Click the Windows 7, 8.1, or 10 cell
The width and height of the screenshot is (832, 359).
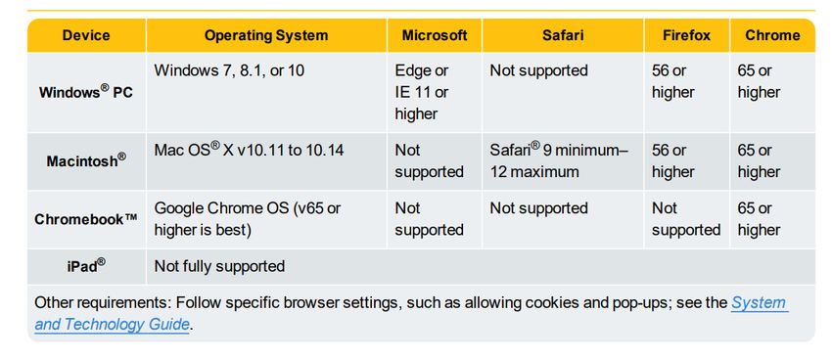(x=266, y=92)
